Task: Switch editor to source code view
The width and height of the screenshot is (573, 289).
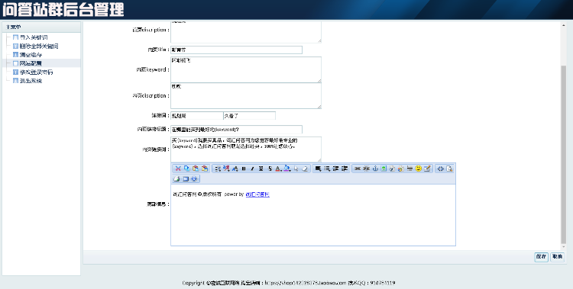Action: [x=440, y=169]
